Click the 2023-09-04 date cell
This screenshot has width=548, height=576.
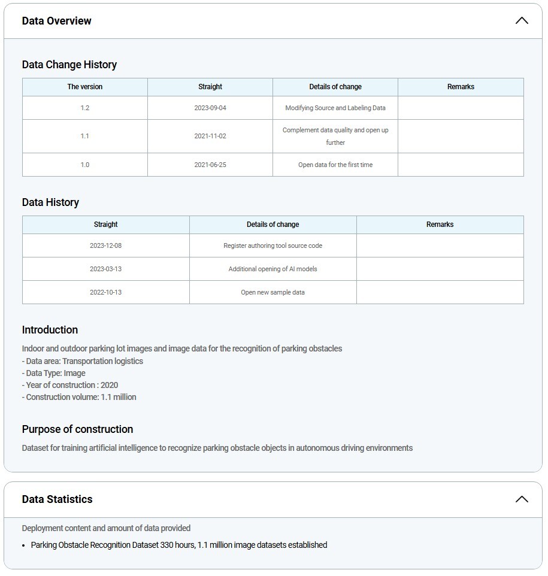(x=210, y=108)
